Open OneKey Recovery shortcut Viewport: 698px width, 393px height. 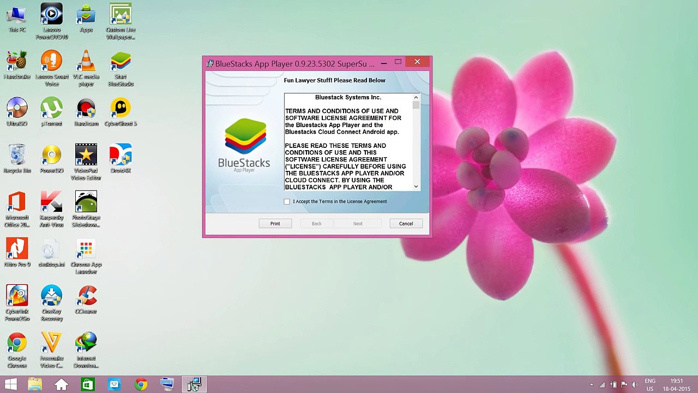[52, 303]
